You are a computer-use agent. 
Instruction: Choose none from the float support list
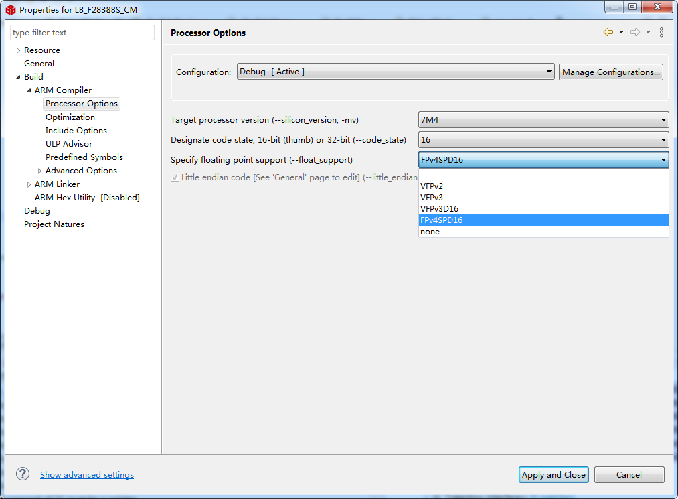pos(543,232)
